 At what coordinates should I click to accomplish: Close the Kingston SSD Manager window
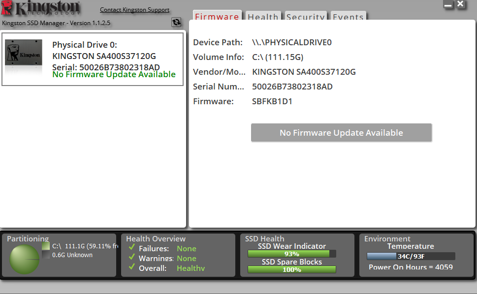click(x=461, y=4)
